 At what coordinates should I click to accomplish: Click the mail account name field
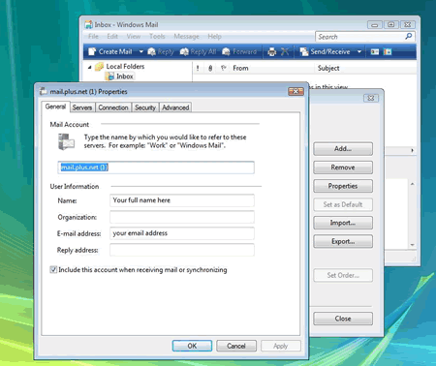[156, 168]
